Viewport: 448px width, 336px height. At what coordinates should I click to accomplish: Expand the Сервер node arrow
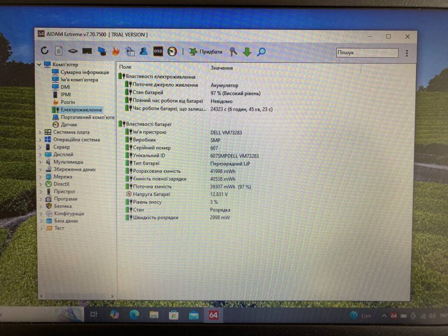click(40, 147)
